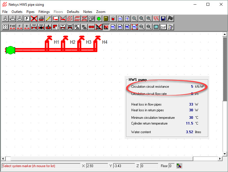The image size is (228, 172).
Task: Click the red branching pipes icon
Action: 156,19
